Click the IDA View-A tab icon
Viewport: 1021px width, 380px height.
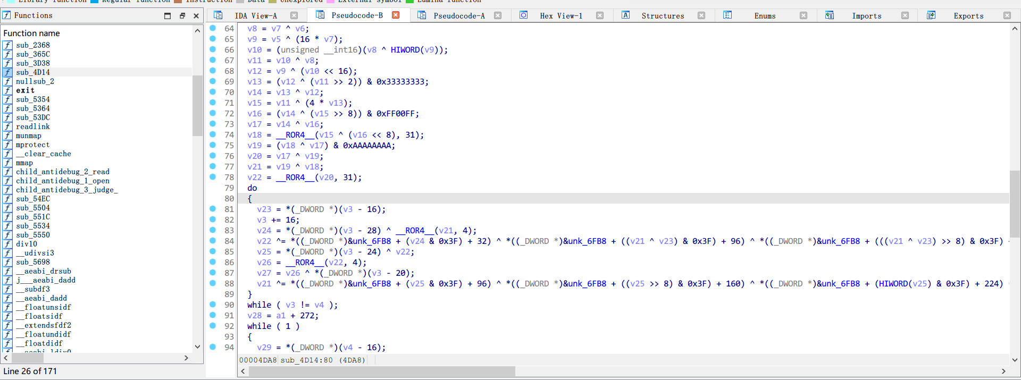point(218,15)
